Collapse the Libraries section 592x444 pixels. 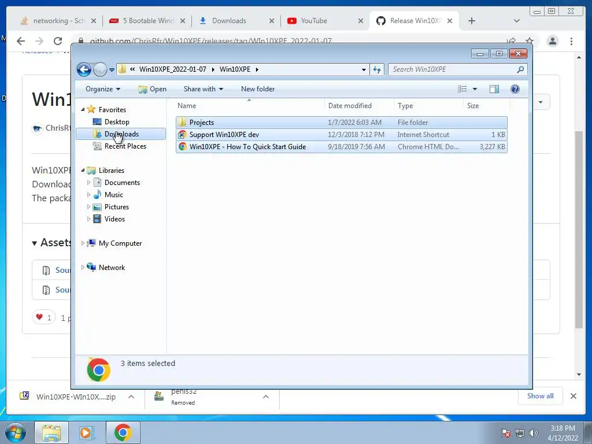(83, 171)
